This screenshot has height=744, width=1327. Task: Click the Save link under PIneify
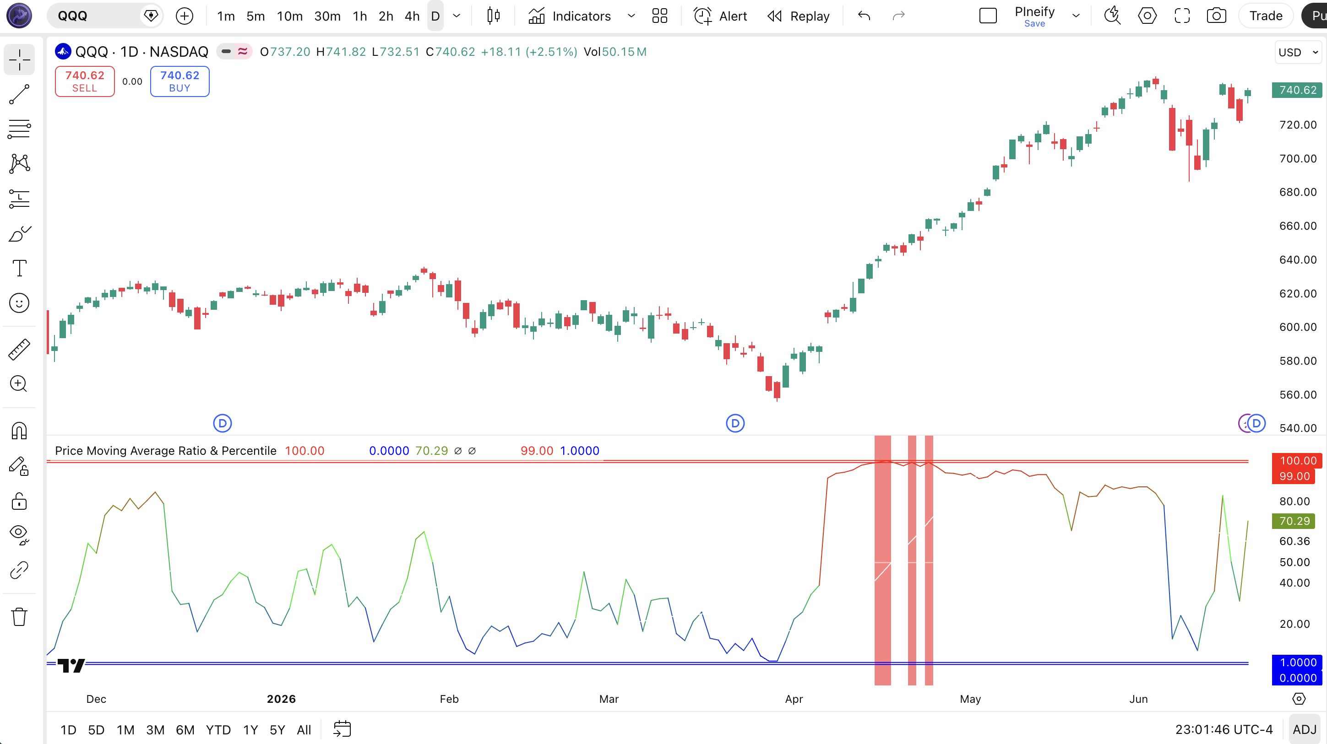(1034, 24)
